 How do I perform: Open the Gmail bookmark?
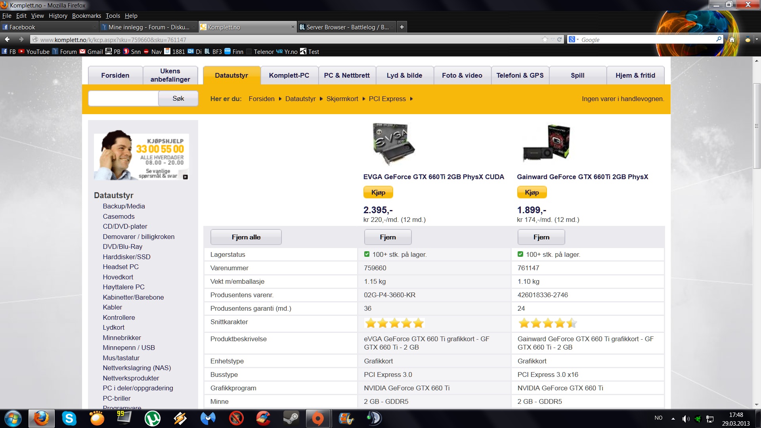(x=91, y=52)
